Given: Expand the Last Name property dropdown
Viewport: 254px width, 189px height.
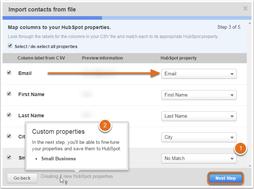Looking at the screenshot, I should point(199,116).
